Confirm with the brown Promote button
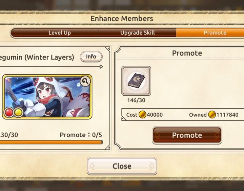This screenshot has width=244, height=191. click(x=187, y=135)
